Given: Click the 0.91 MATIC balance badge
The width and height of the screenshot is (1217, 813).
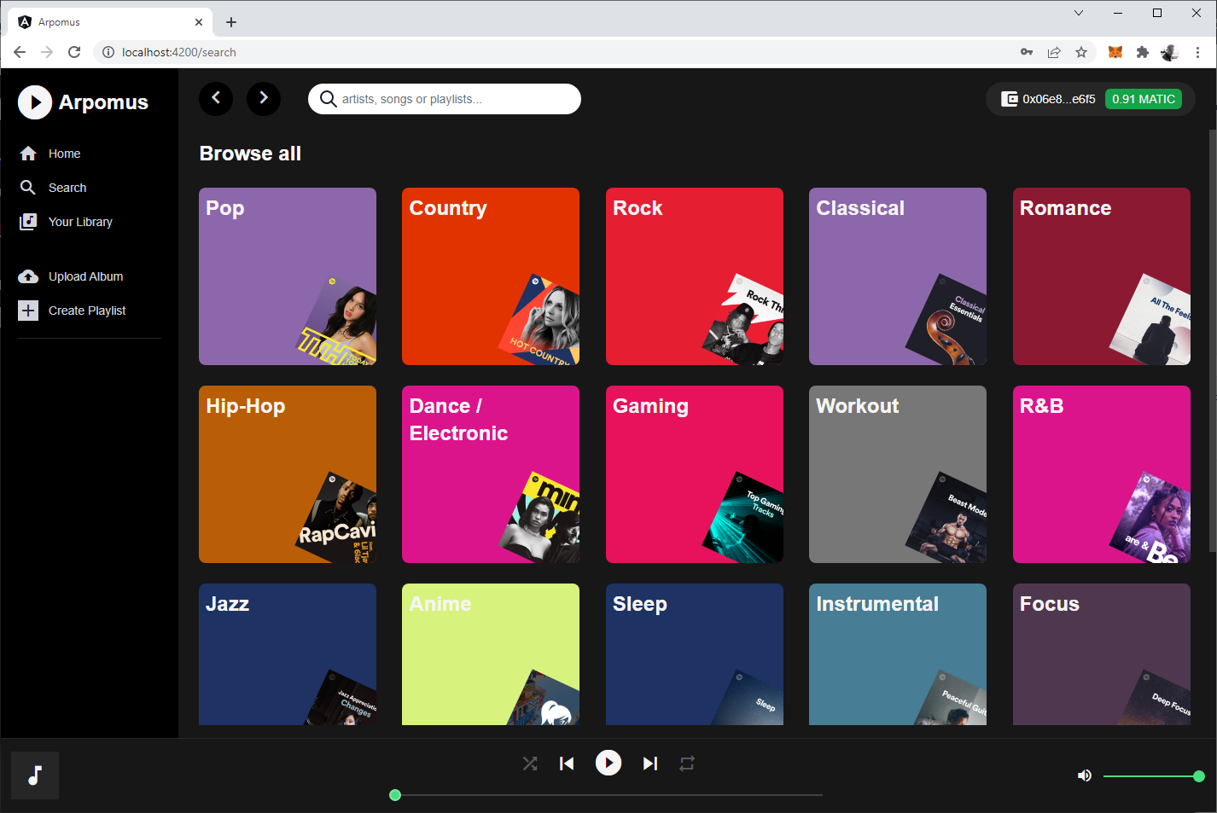Looking at the screenshot, I should (x=1144, y=99).
